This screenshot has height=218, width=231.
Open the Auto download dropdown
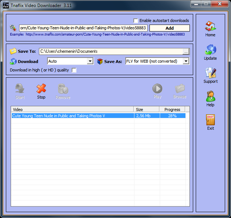coord(71,61)
